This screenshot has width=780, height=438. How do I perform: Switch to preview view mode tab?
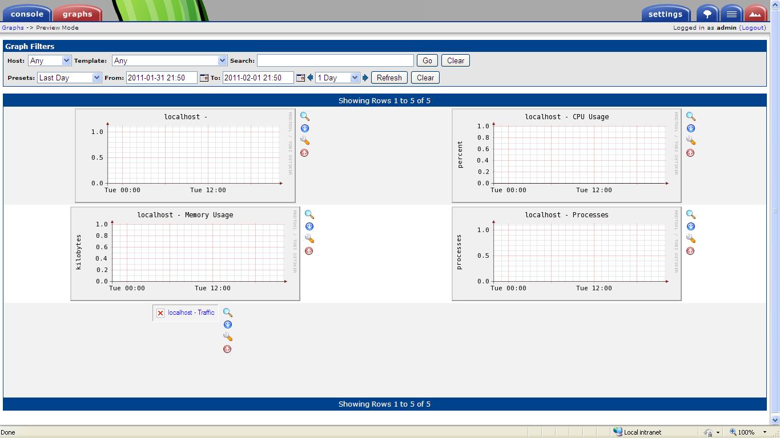pyautogui.click(x=755, y=14)
